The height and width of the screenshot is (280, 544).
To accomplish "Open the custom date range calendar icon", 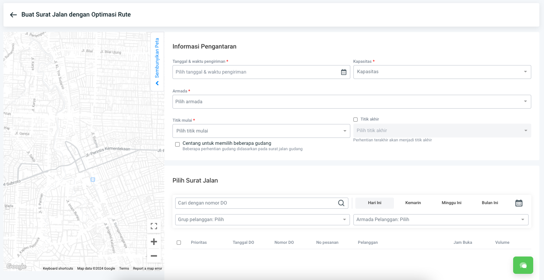I will 519,203.
